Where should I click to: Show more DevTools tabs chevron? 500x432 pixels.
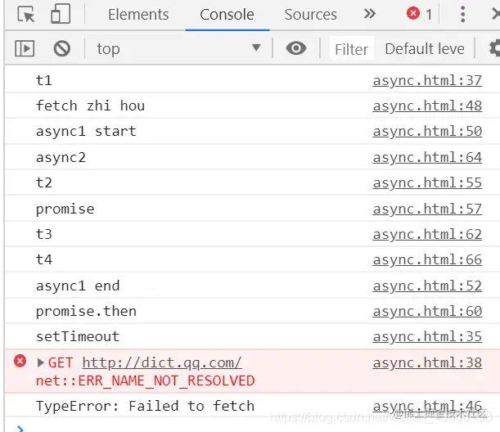click(x=370, y=14)
